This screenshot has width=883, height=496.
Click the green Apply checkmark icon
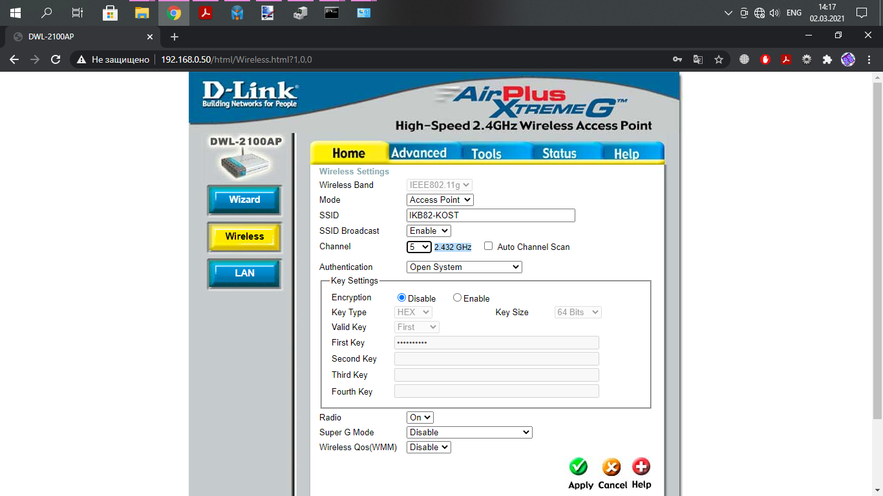[x=579, y=467]
